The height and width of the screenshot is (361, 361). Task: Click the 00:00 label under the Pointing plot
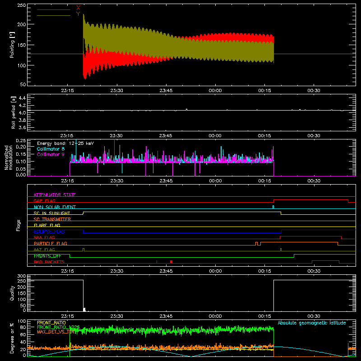[x=215, y=91]
